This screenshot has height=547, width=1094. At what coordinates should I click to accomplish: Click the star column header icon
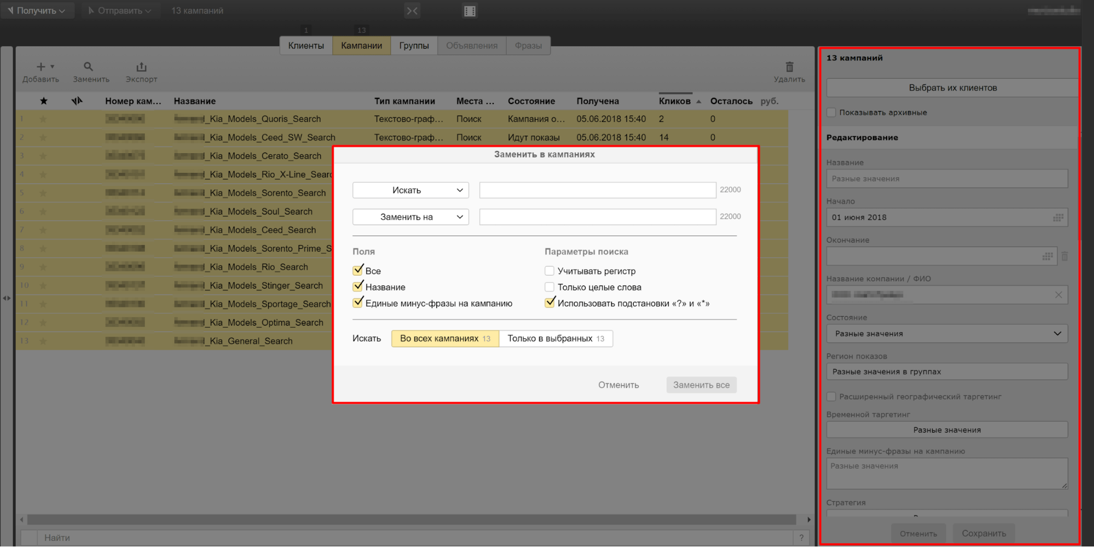tap(44, 101)
